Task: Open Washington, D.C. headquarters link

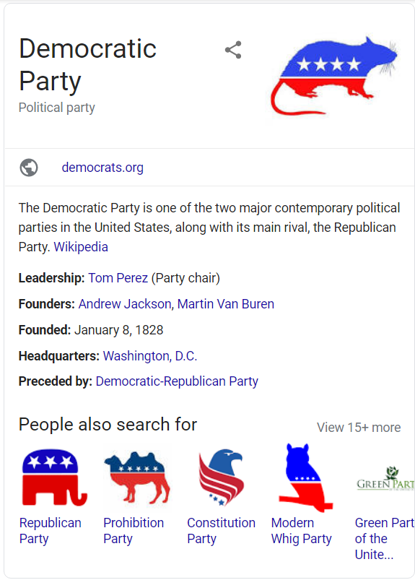Action: [x=150, y=356]
